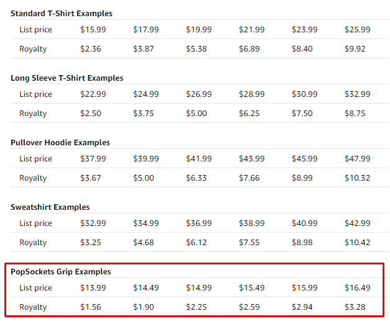Select the Long Sleeve T-Shirt Examples heading
The height and width of the screenshot is (324, 390).
67,78
